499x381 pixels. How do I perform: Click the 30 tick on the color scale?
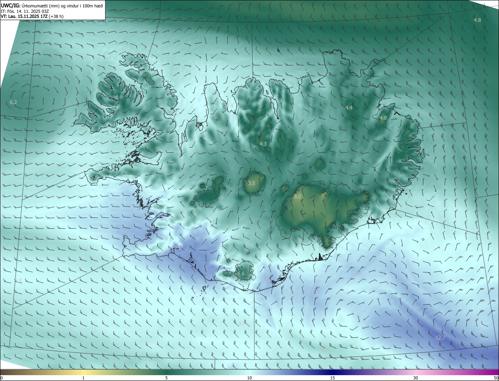click(x=416, y=378)
